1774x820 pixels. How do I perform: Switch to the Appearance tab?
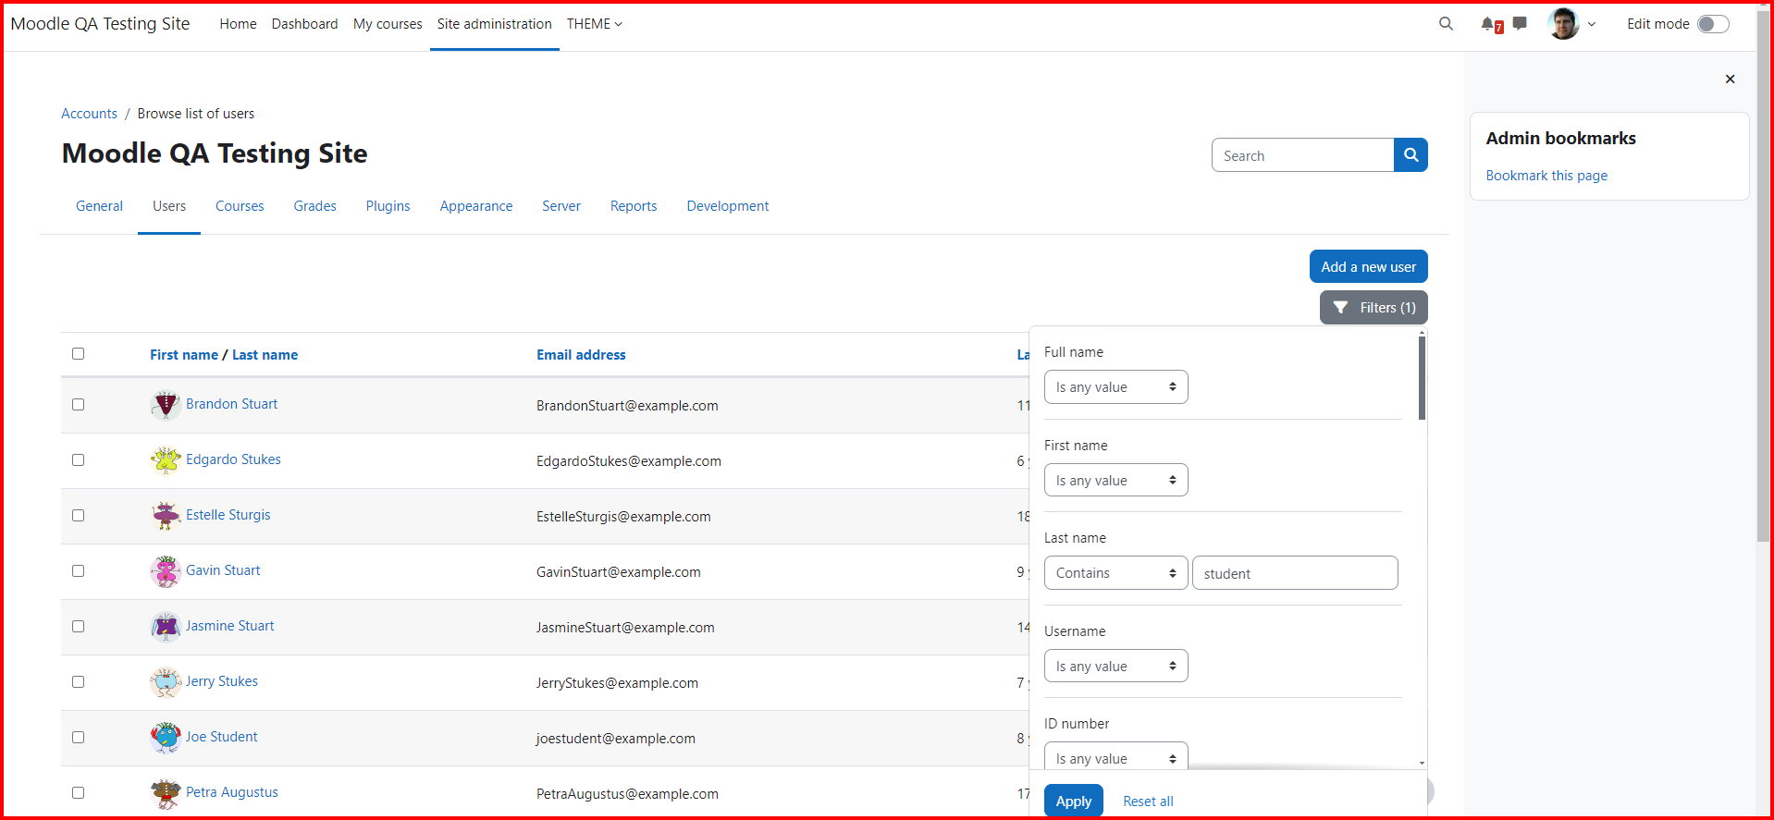(476, 206)
